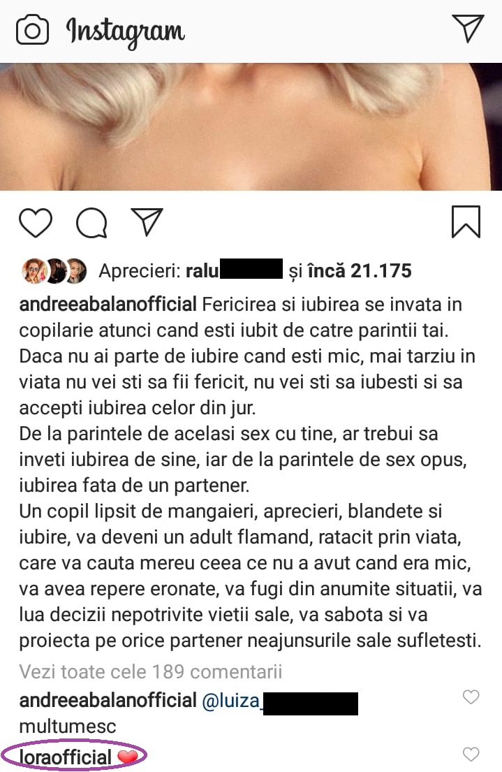The width and height of the screenshot is (502, 772).
Task: Open the Instagram logo home
Action: pos(126,33)
